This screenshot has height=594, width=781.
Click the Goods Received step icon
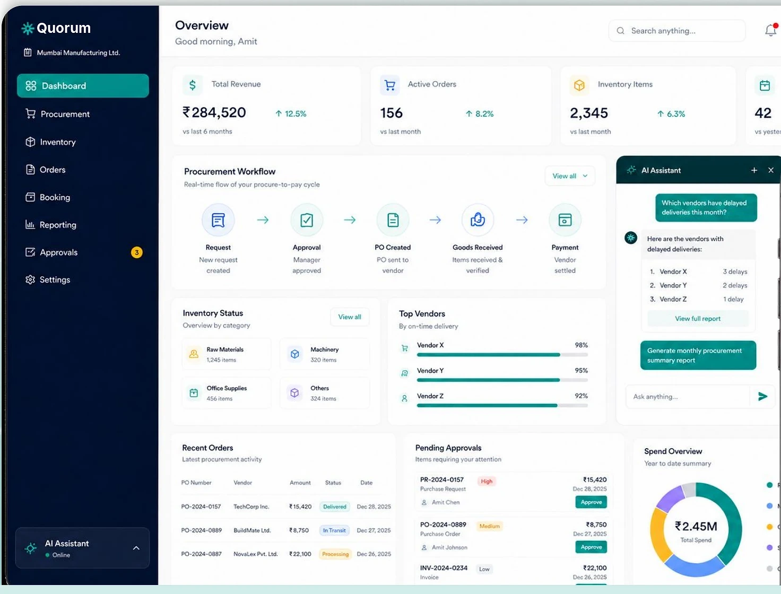point(478,220)
